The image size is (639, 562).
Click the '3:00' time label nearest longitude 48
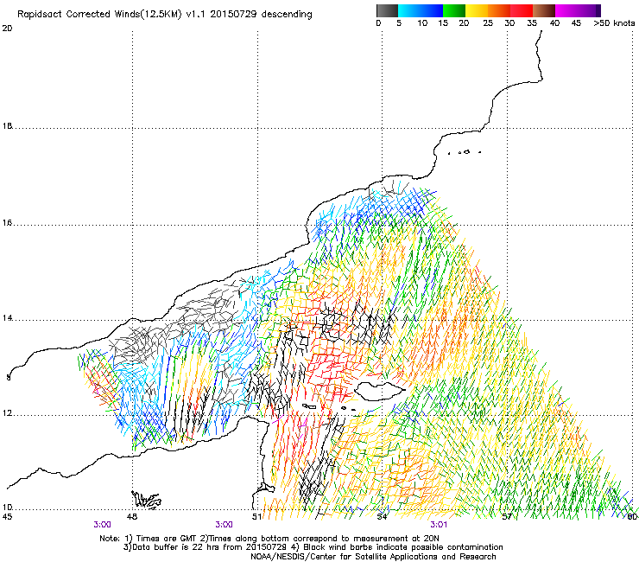pos(102,525)
